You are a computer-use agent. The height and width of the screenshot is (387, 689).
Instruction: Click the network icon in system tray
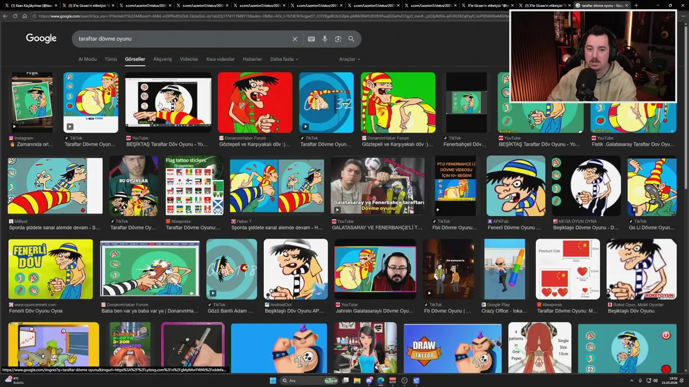coord(649,381)
